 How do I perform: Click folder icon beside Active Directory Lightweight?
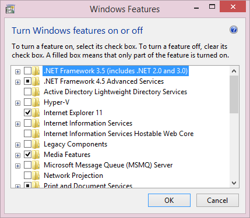pos(36,92)
